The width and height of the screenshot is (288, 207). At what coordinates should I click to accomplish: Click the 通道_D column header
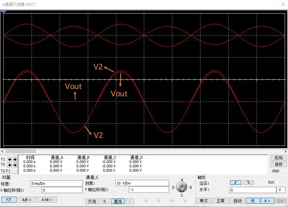(x=137, y=157)
